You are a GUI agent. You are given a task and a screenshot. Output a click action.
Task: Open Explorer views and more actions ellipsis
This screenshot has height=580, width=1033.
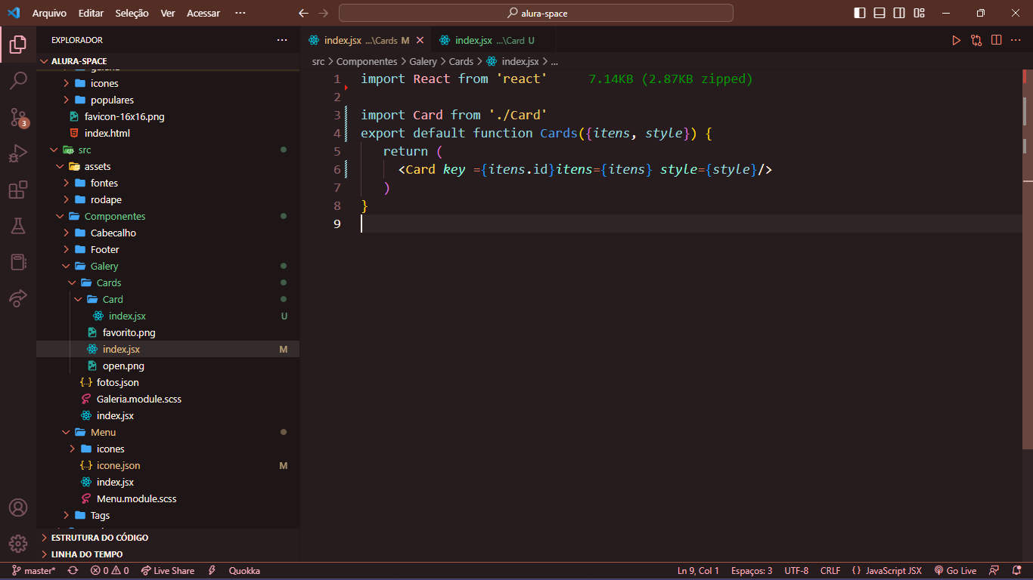tap(282, 40)
